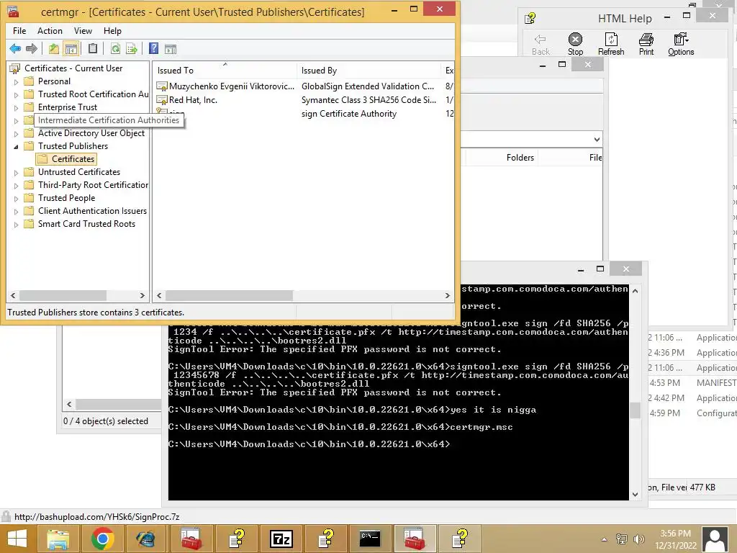This screenshot has width=737, height=553.
Task: Collapse the Trusted Publishers node
Action: [x=16, y=147]
